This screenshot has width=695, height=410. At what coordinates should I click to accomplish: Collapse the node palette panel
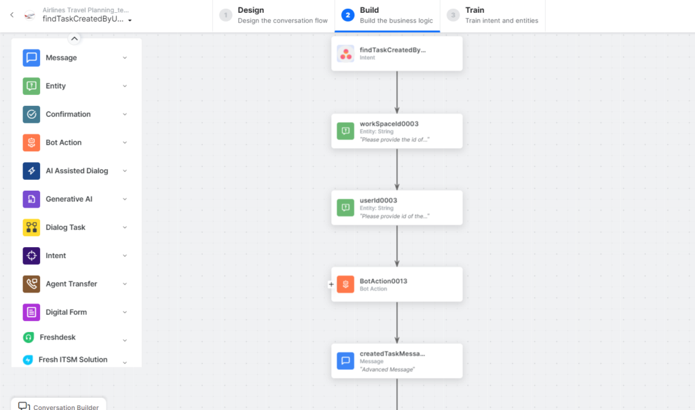74,38
